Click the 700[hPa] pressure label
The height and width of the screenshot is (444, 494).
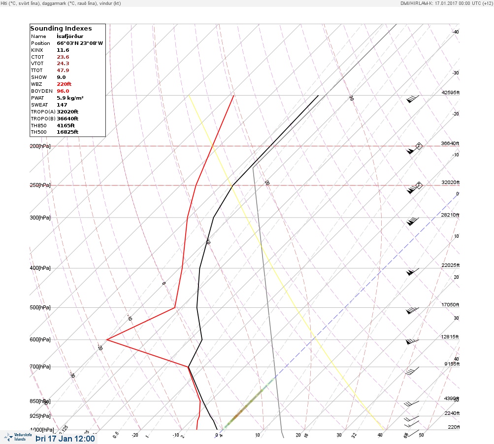pos(40,367)
